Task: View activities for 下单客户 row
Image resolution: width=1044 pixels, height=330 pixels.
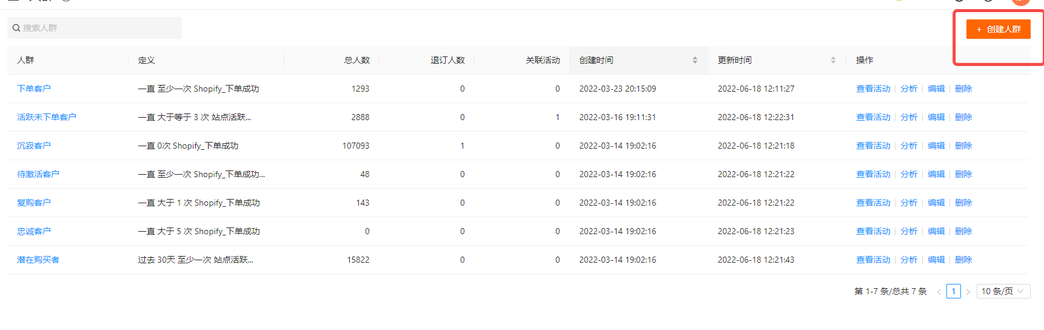Action: (873, 89)
